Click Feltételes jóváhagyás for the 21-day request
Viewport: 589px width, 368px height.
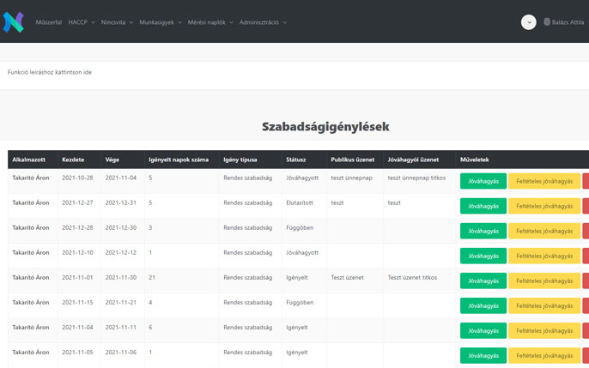(x=544, y=281)
